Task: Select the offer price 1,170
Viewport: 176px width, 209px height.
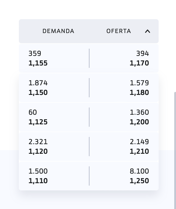Action: tap(139, 63)
